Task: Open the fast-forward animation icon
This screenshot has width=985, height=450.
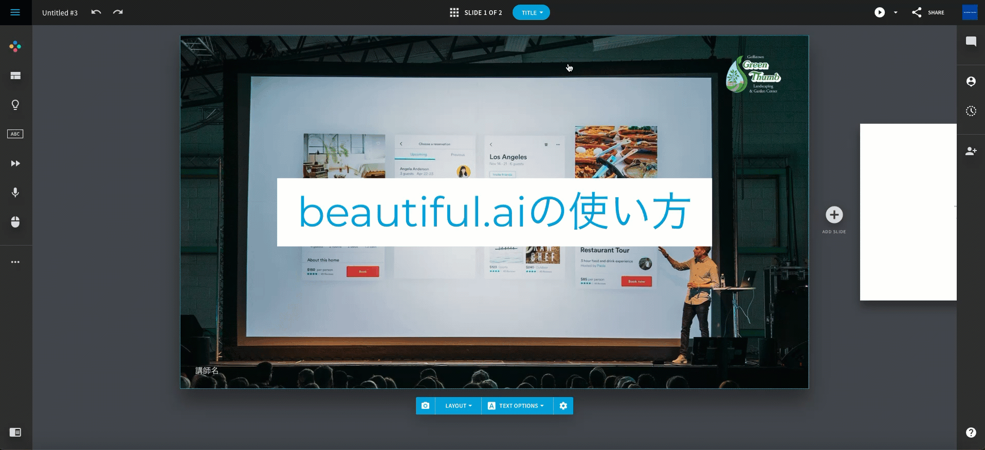Action: coord(15,163)
